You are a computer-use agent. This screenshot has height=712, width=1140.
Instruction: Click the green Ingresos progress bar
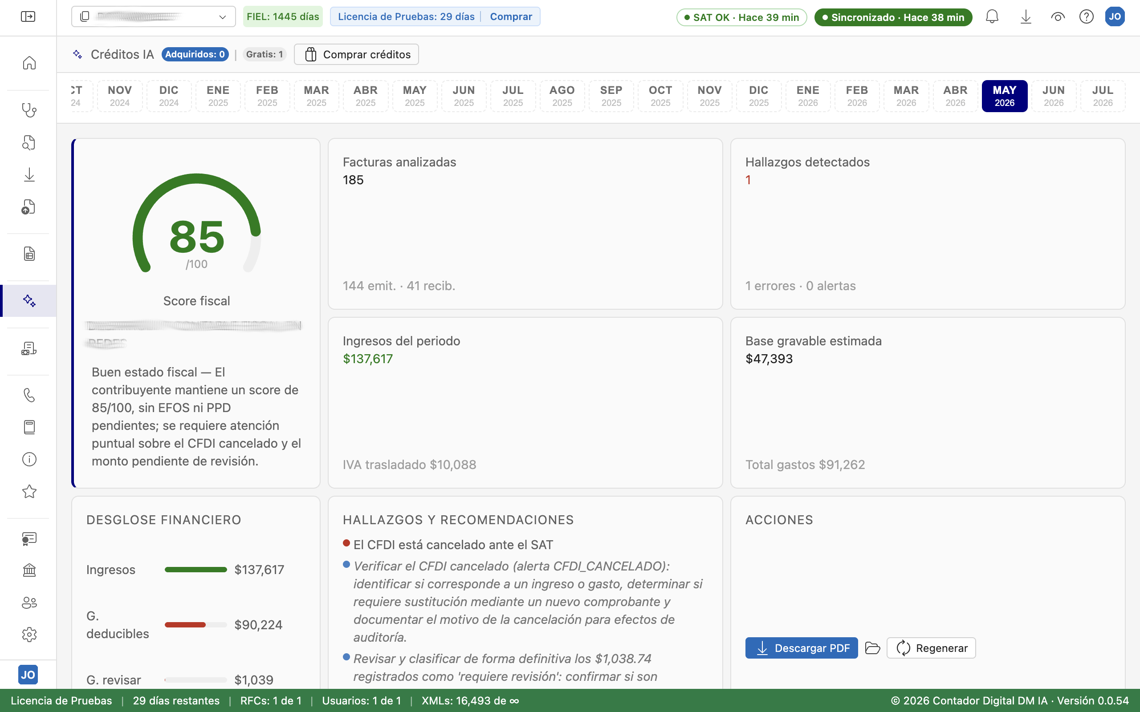point(196,570)
